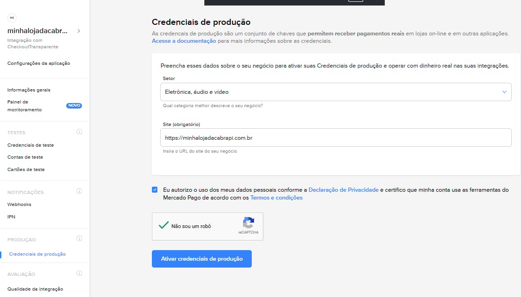
Task: Show info icon next to PRODUÇÃO
Action: 79,239
